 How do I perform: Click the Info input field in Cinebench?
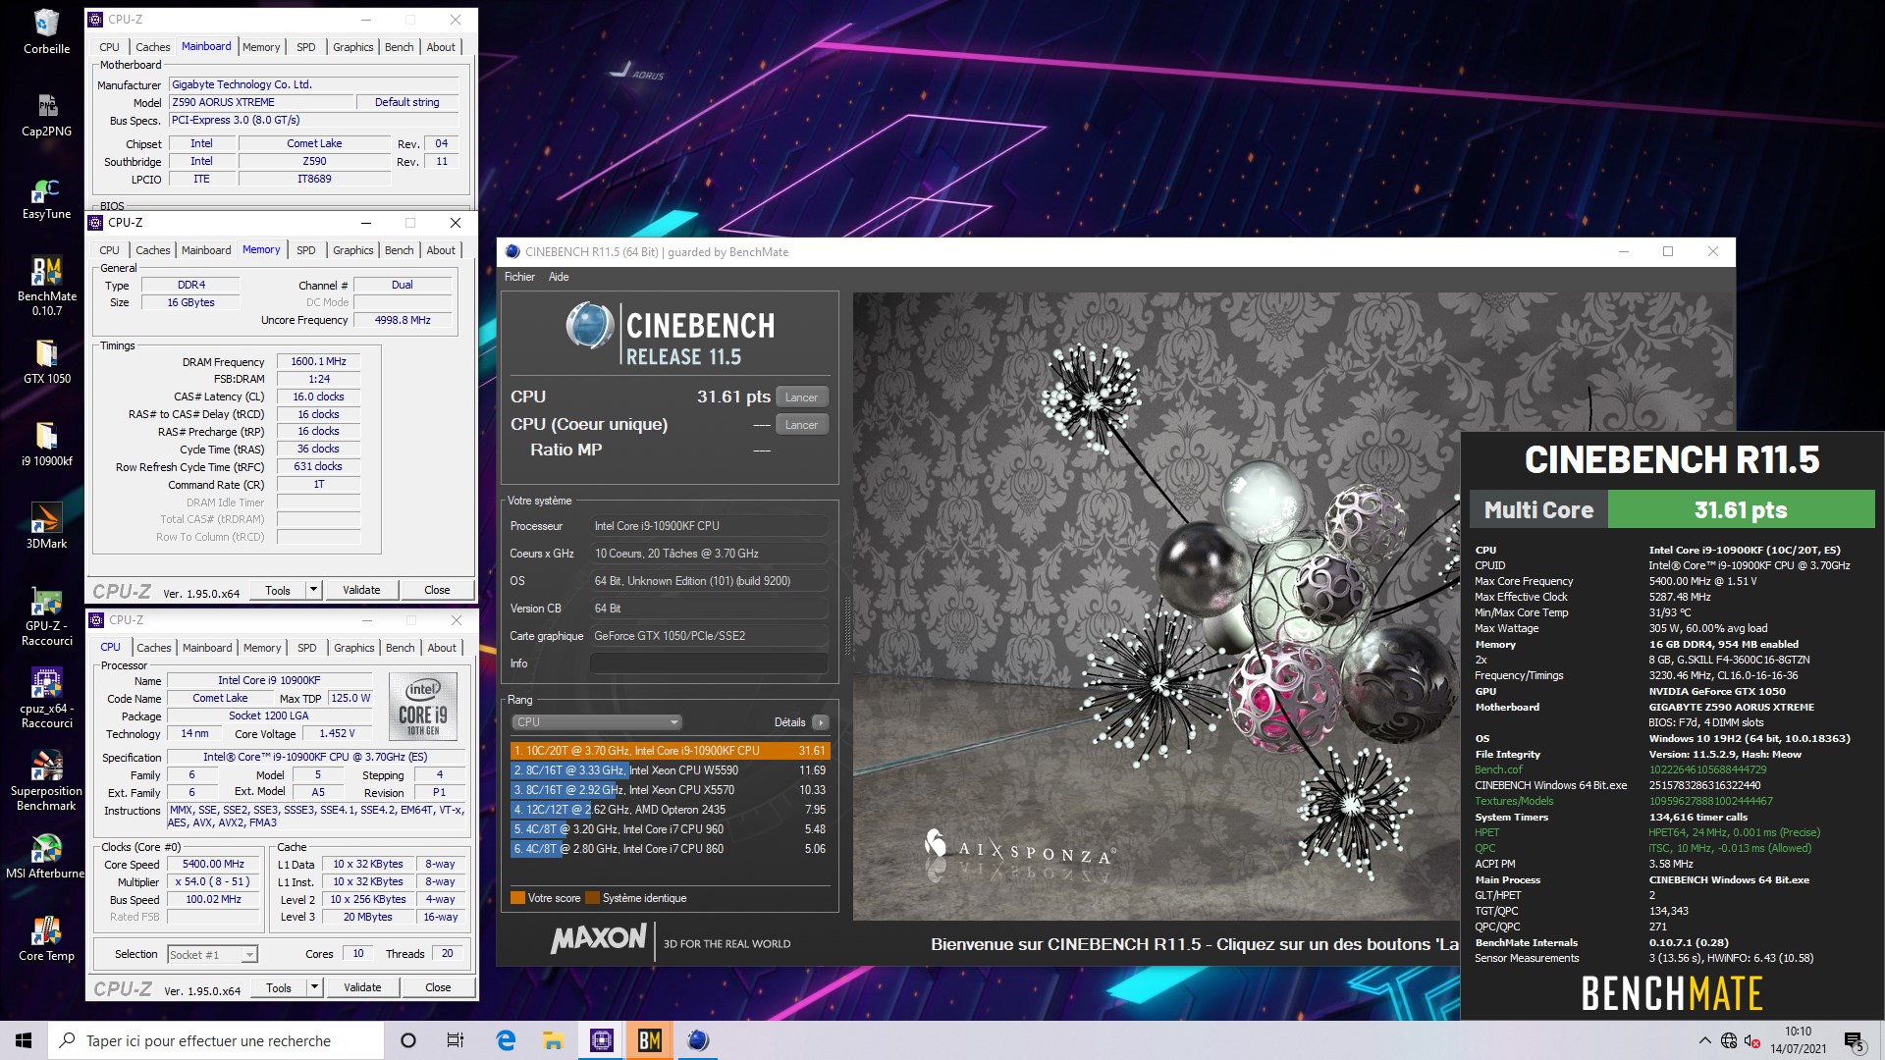pos(709,663)
